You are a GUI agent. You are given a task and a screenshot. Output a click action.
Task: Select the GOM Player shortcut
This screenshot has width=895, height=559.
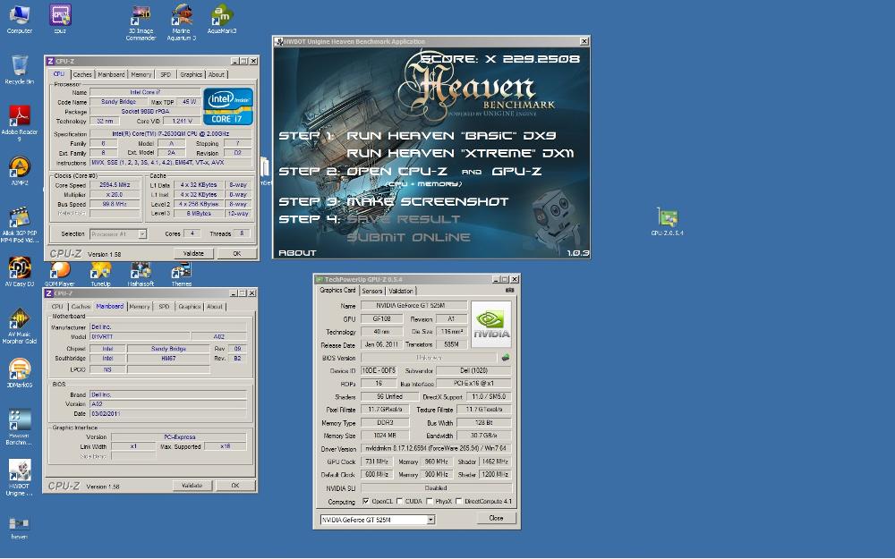[60, 274]
